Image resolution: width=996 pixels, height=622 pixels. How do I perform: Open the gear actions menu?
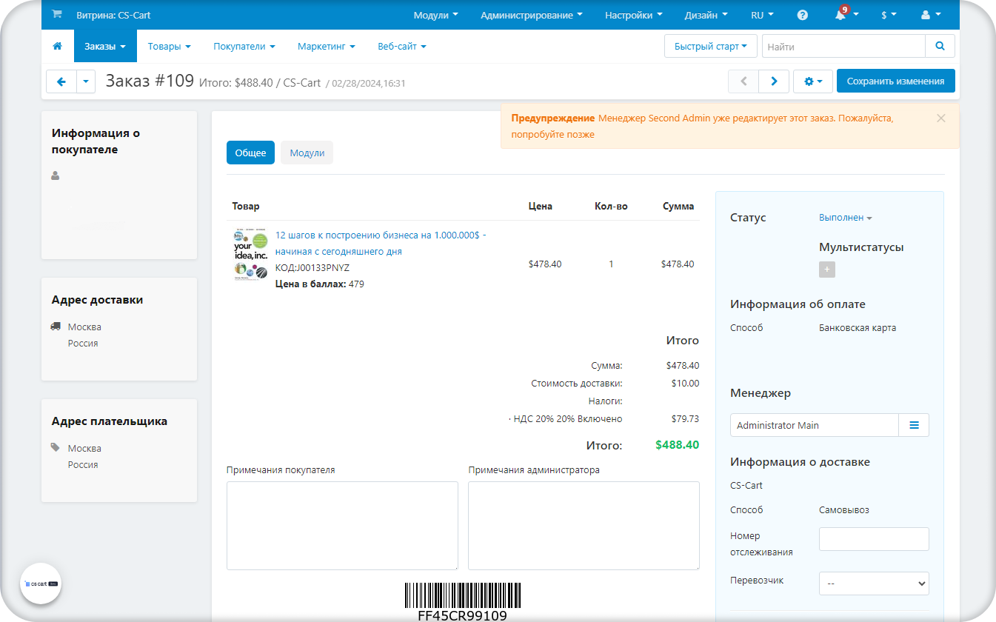[x=813, y=81]
